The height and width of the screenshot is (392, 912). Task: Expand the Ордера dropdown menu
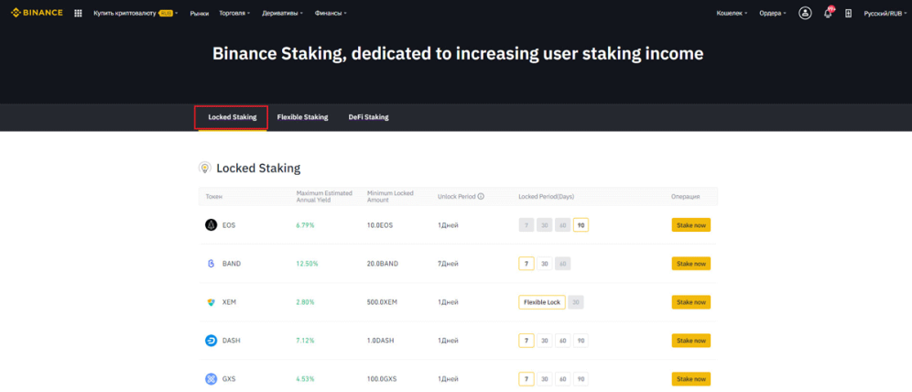[773, 13]
